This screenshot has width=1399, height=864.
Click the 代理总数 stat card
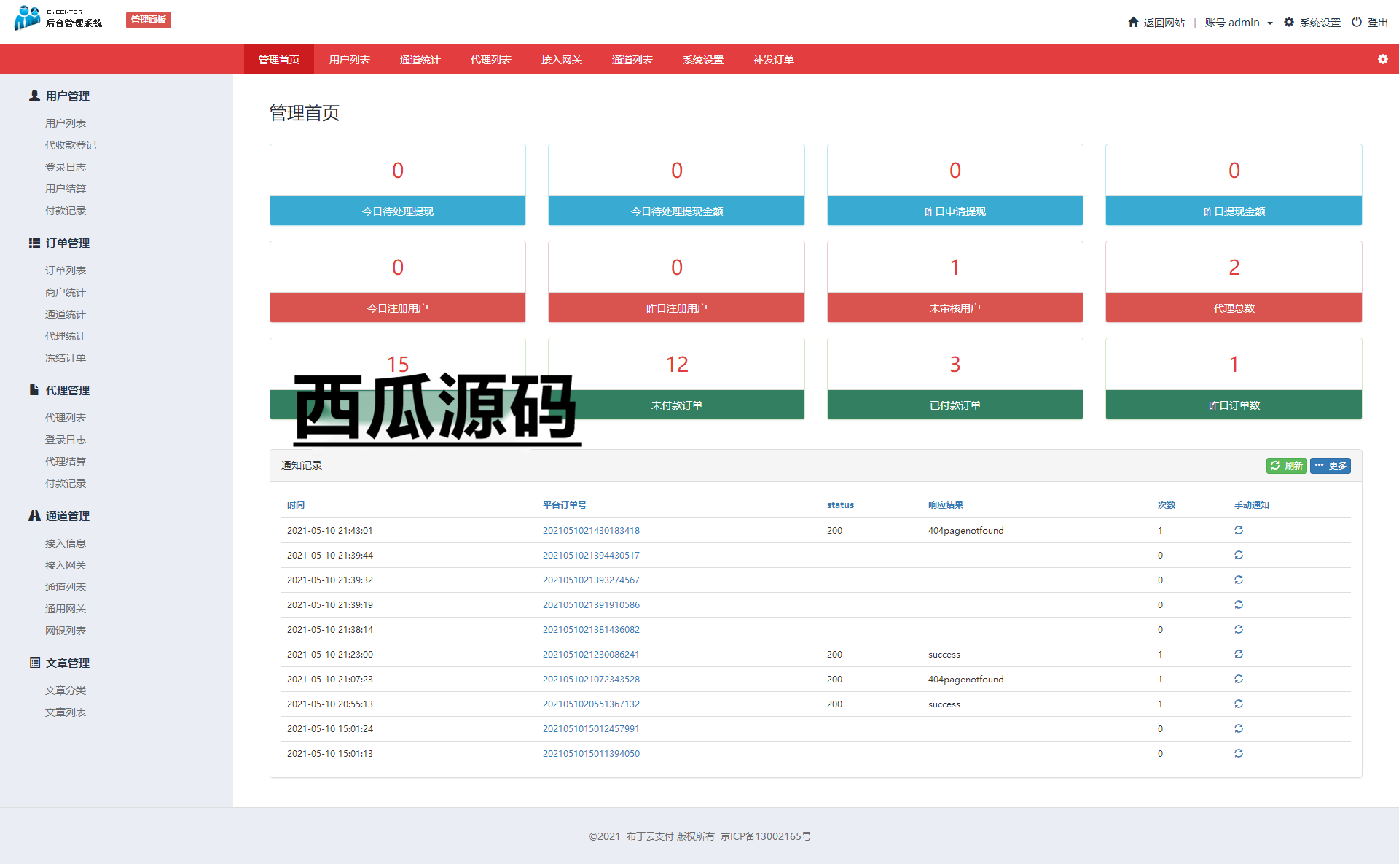pos(1234,281)
